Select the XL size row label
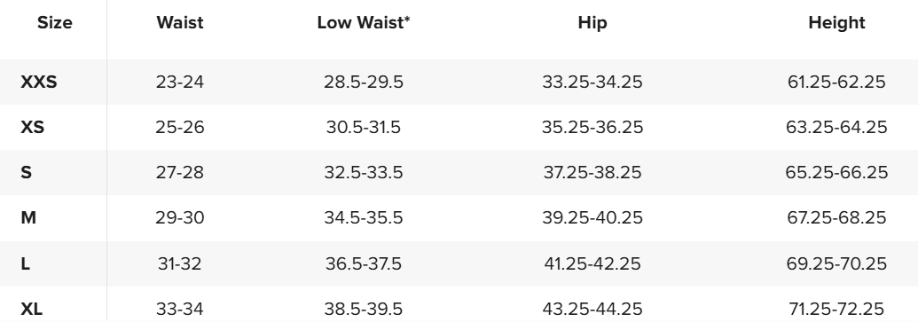Image resolution: width=918 pixels, height=322 pixels. pos(31,309)
